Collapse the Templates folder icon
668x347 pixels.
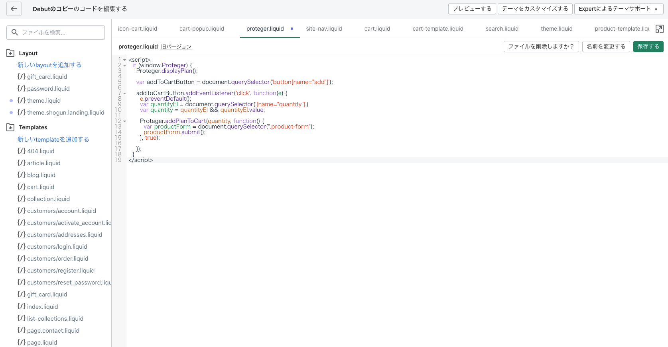pos(10,127)
